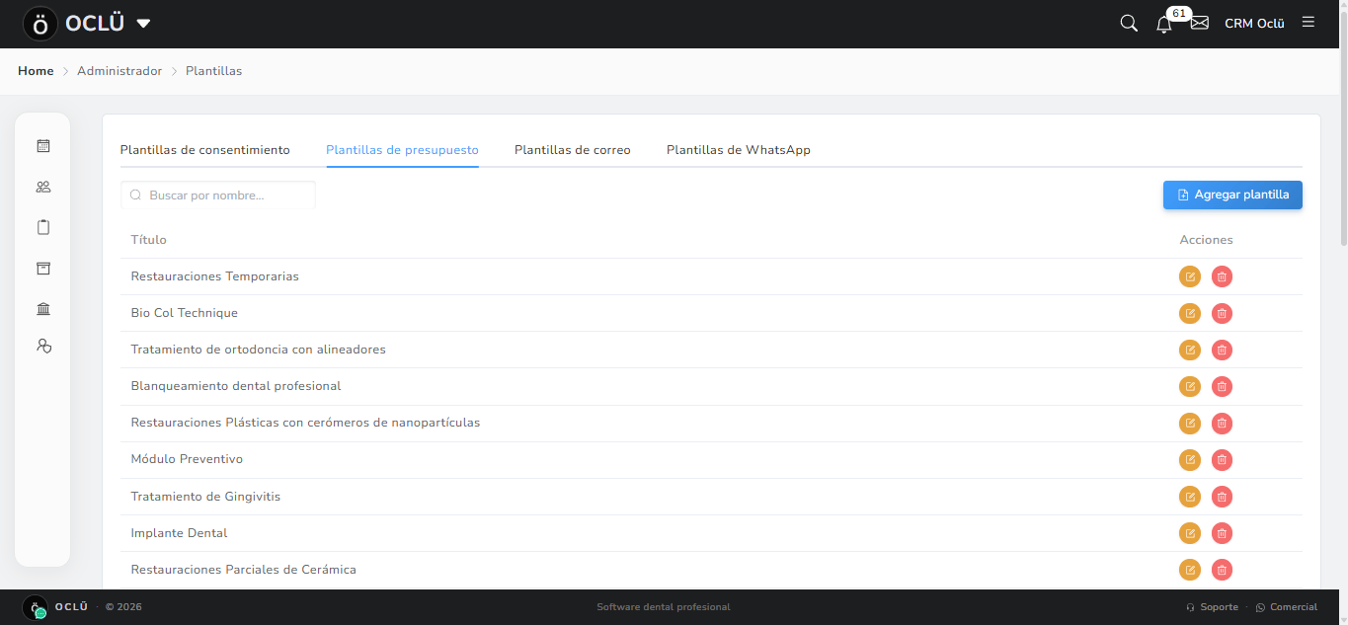This screenshot has width=1348, height=625.
Task: Open the patients (people) sidebar icon
Action: click(42, 187)
